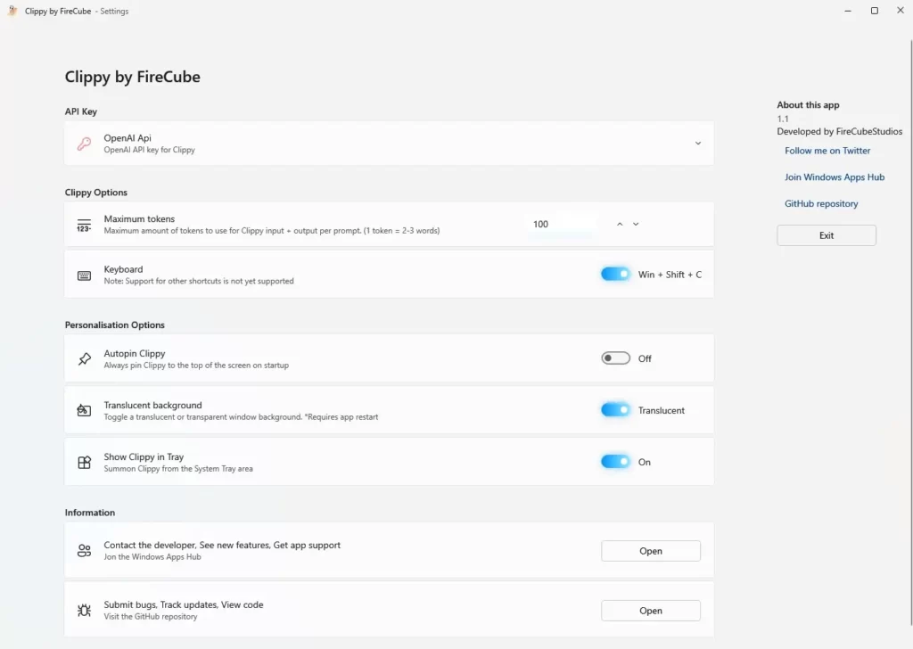Click the key icon beside OpenAI Api
The width and height of the screenshot is (913, 649).
84,143
